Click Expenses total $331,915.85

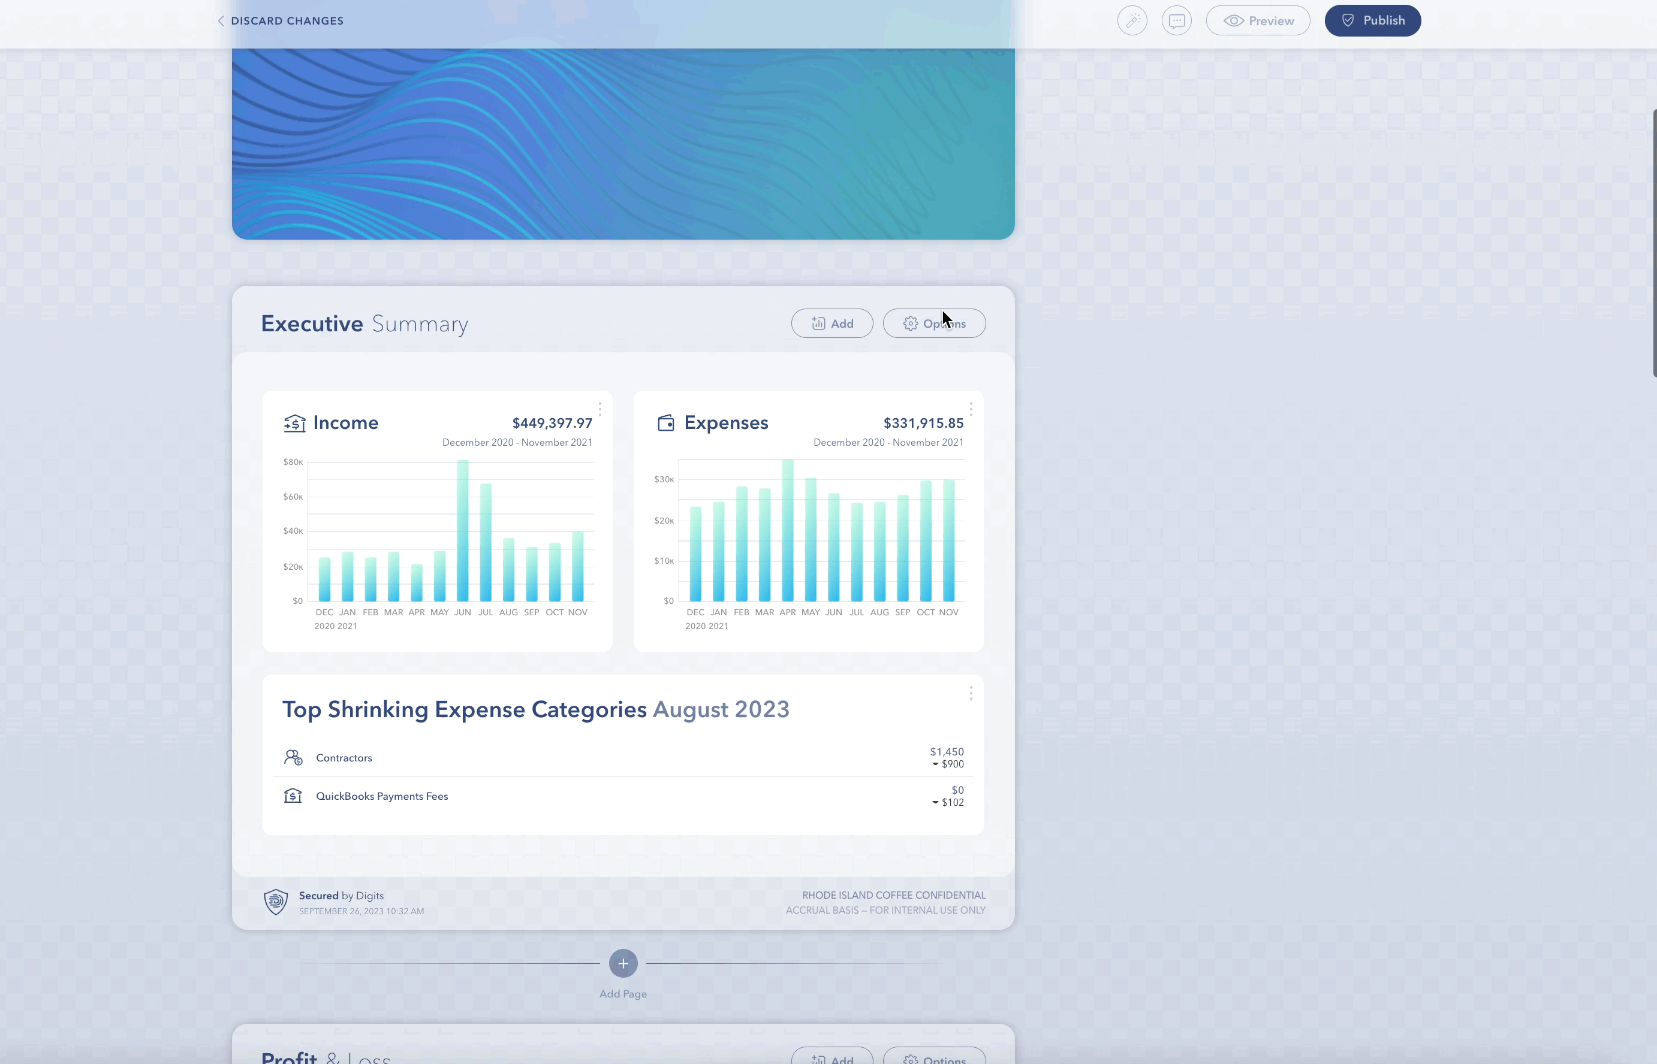(924, 423)
